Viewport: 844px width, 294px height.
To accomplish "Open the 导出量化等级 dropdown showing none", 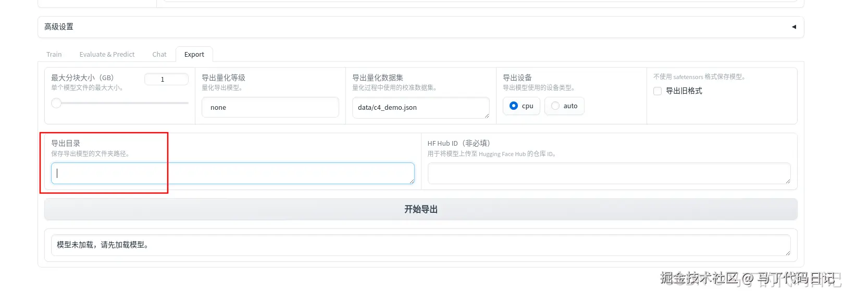I will tap(270, 107).
